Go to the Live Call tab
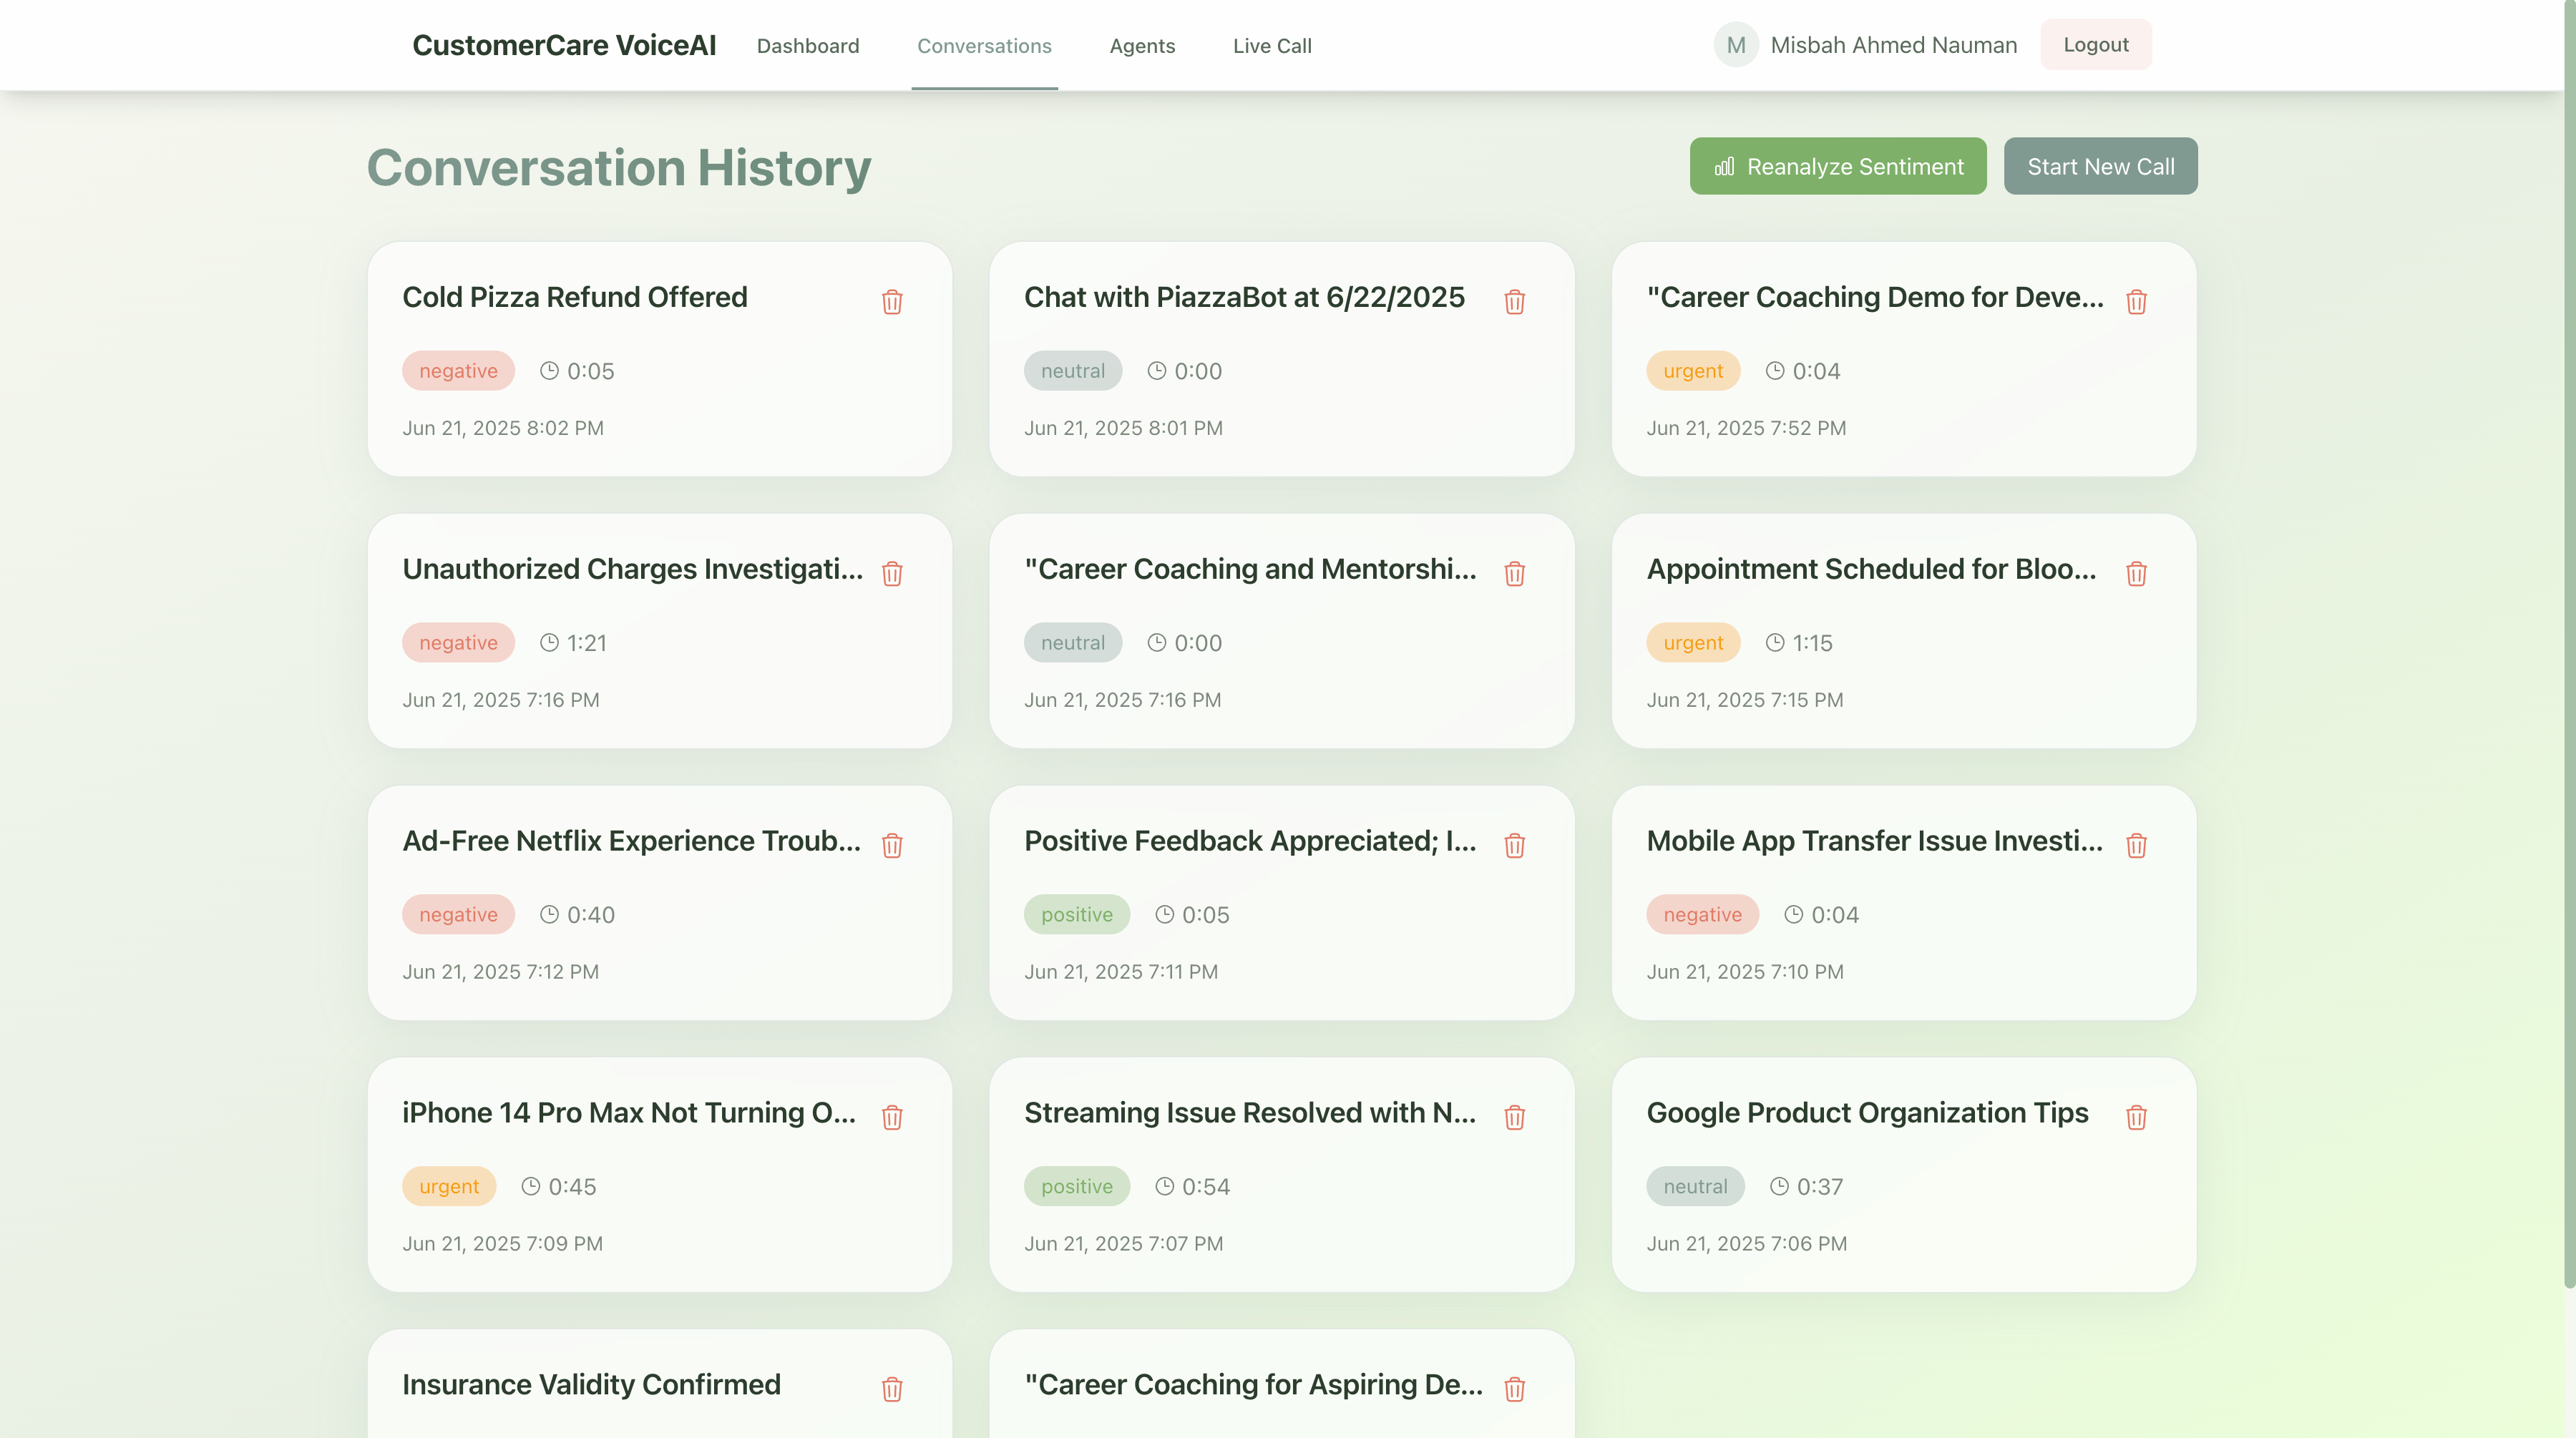This screenshot has width=2576, height=1438. pos(1271,46)
